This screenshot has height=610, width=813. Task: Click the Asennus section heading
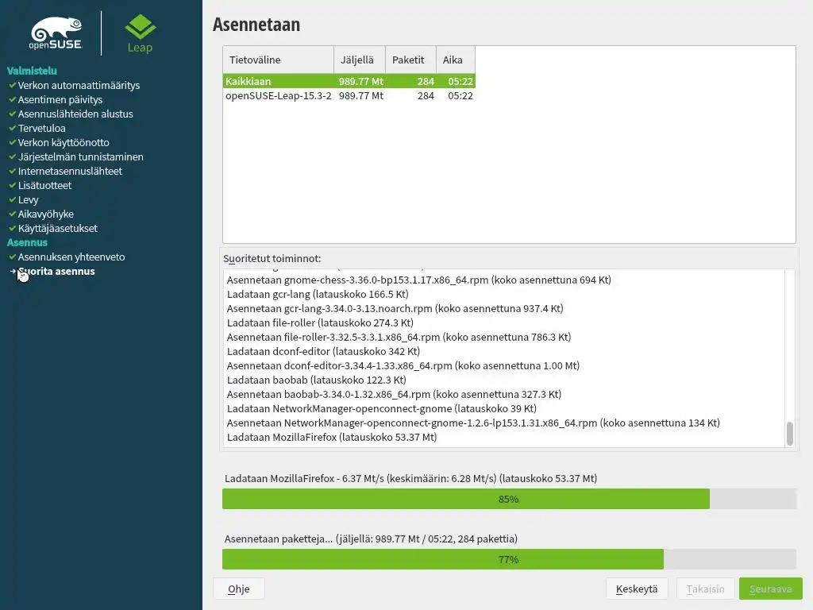click(27, 242)
